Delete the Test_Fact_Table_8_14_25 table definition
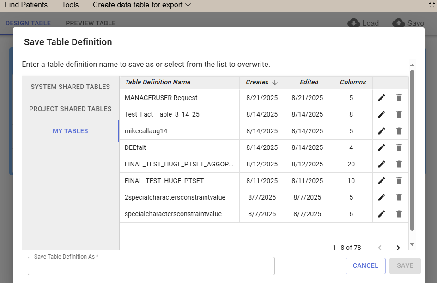Screen dimensions: 437x283 (x=399, y=114)
